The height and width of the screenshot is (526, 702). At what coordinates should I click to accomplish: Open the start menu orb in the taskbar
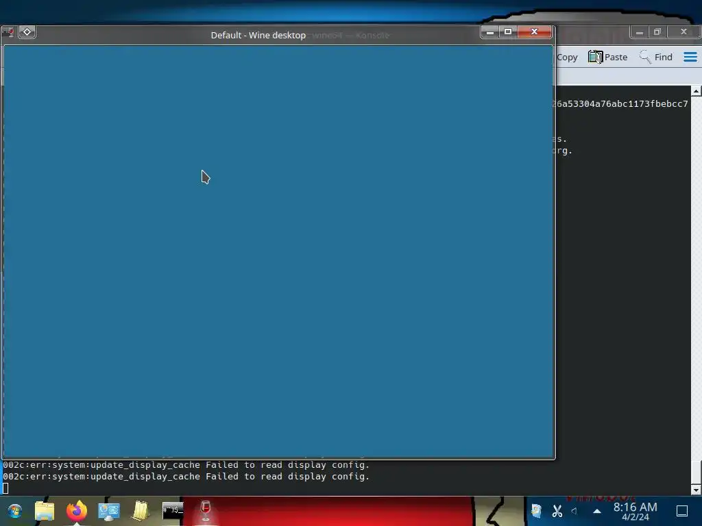[x=14, y=511]
